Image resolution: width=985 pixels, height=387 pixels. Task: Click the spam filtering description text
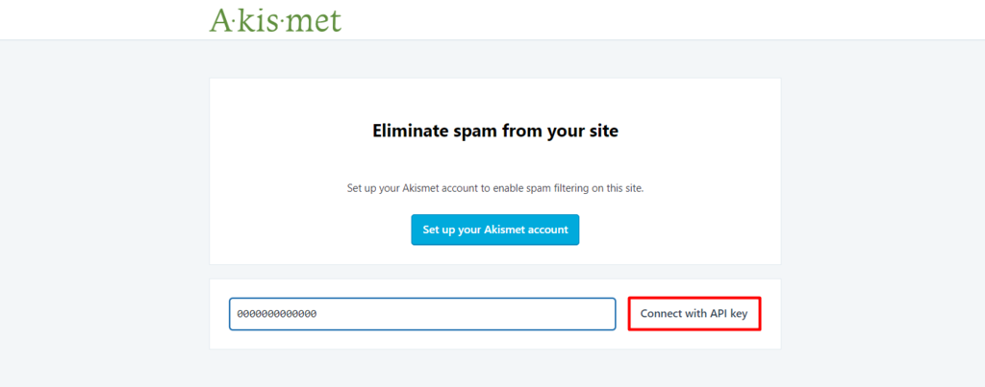[x=494, y=188]
